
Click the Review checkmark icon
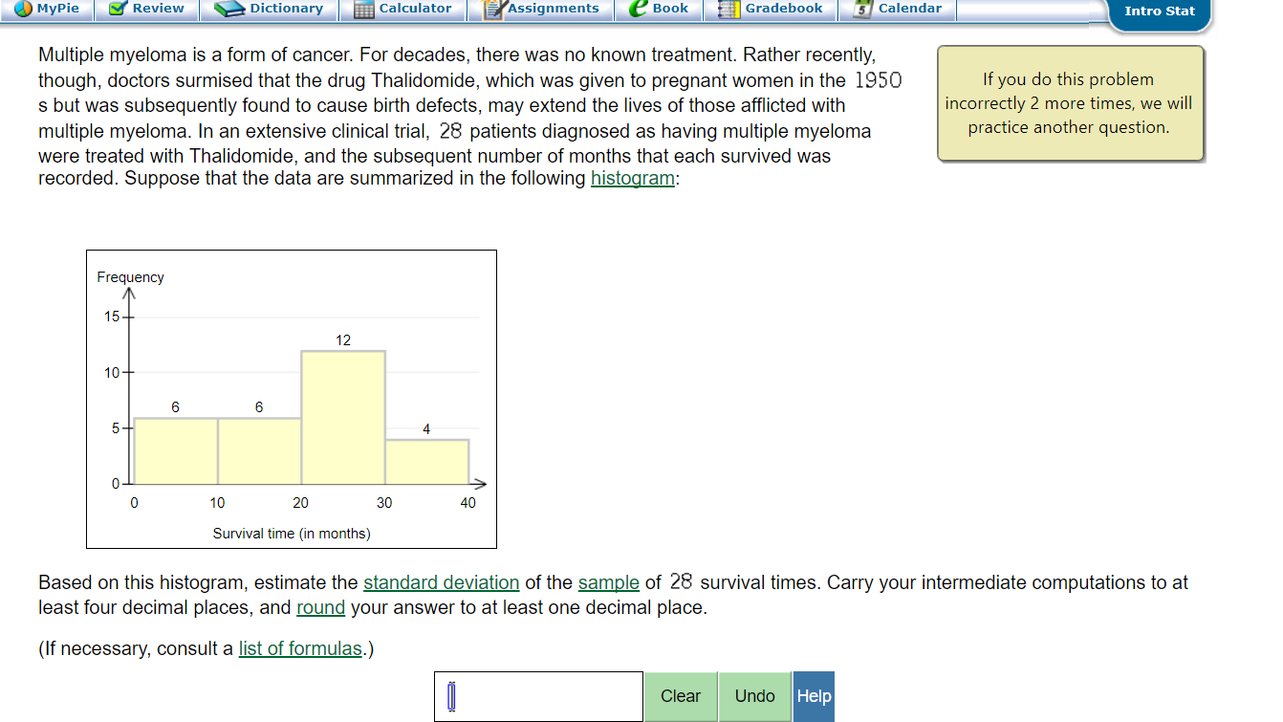[x=118, y=9]
